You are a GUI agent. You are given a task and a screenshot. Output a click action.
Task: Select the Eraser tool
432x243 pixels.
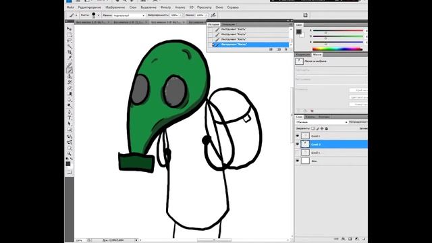[x=69, y=88]
